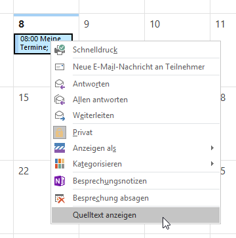
Task: Click the Allen antworten reply-all icon
Action: click(x=60, y=100)
